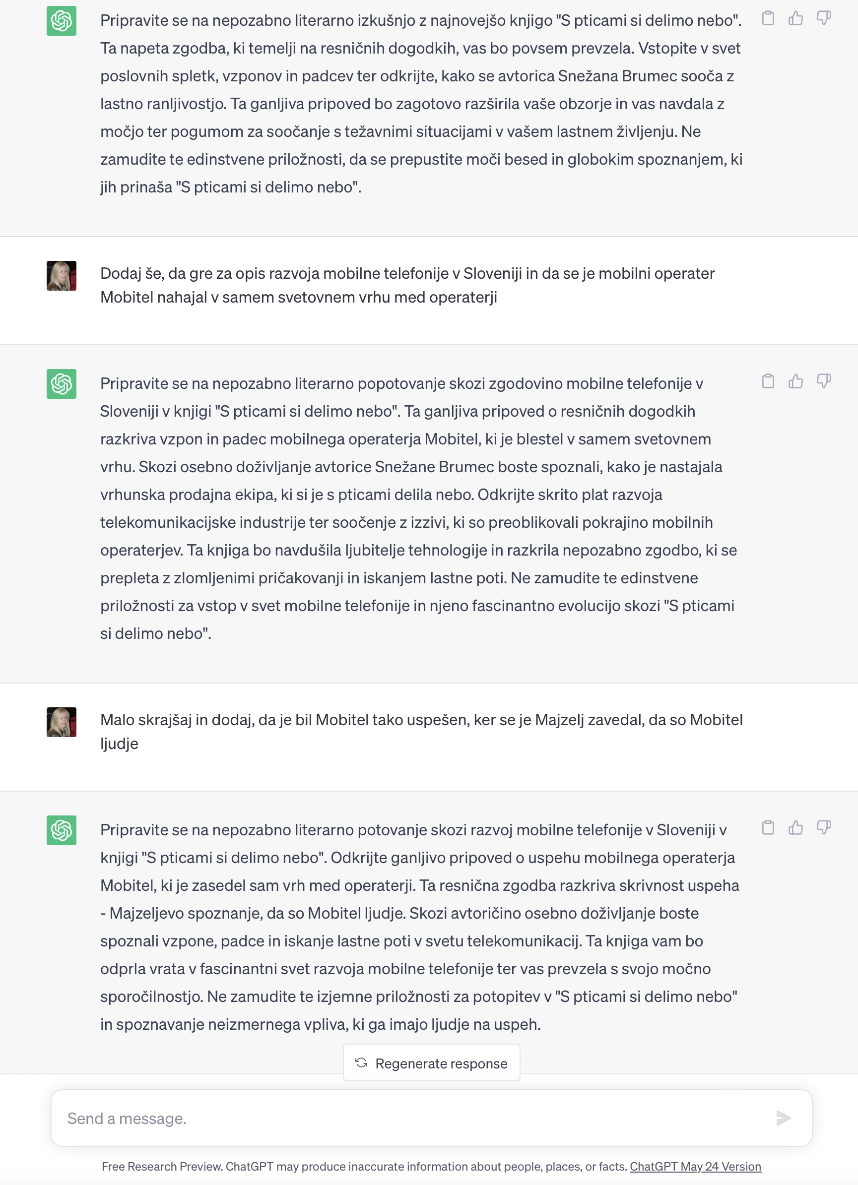Thumbs down the last ChatGPT response
The width and height of the screenshot is (858, 1185).
pos(823,828)
